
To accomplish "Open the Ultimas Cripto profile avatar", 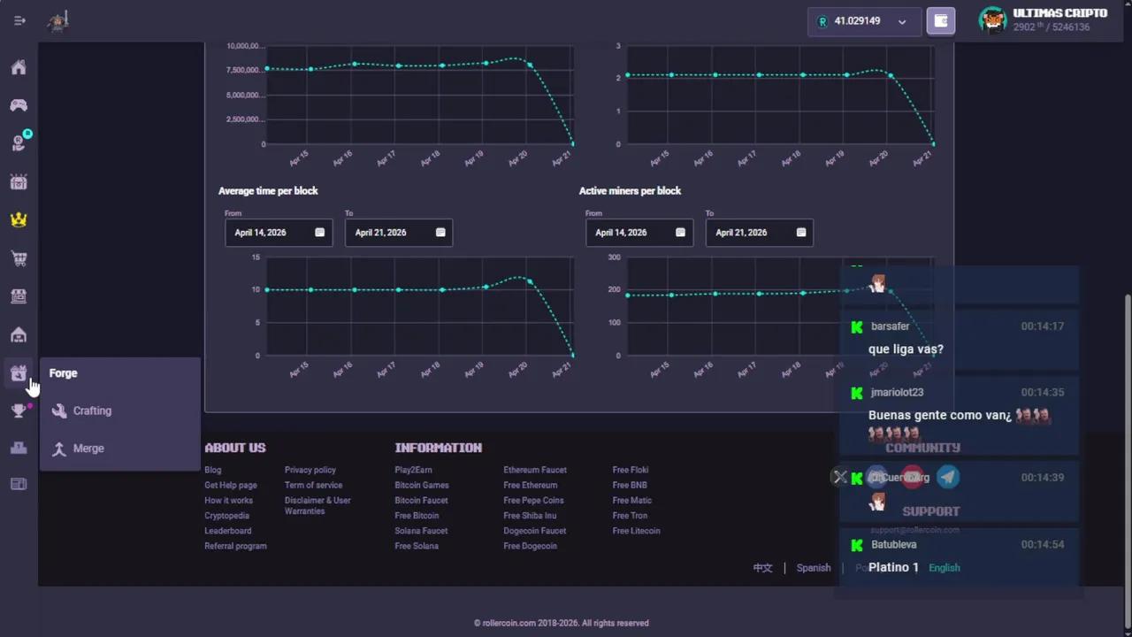I will coord(993,20).
